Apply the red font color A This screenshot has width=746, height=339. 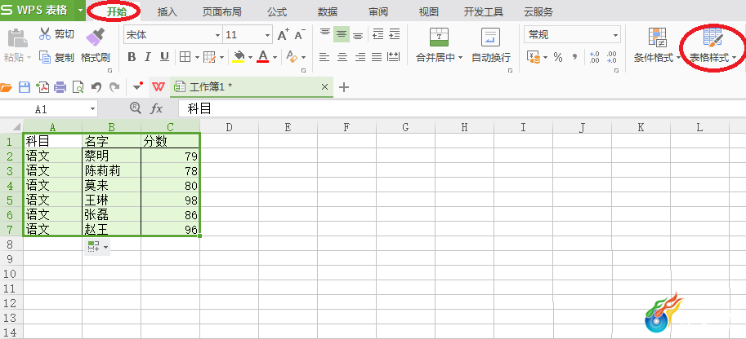coord(262,57)
